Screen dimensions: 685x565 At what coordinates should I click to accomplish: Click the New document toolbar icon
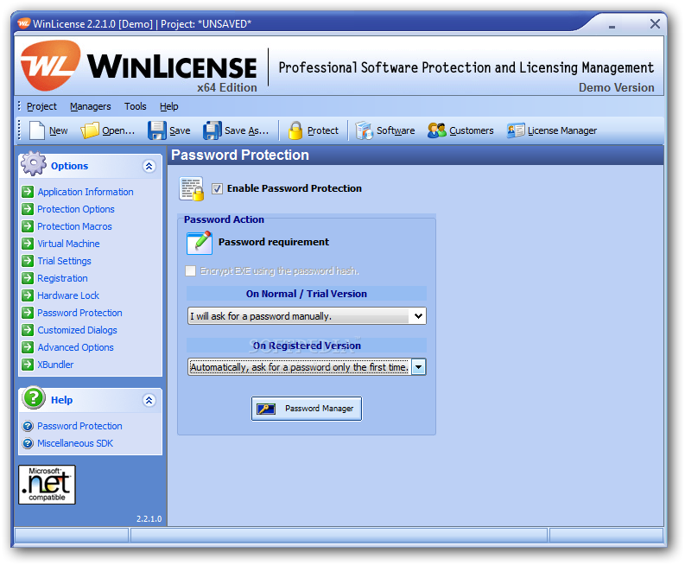[x=36, y=130]
